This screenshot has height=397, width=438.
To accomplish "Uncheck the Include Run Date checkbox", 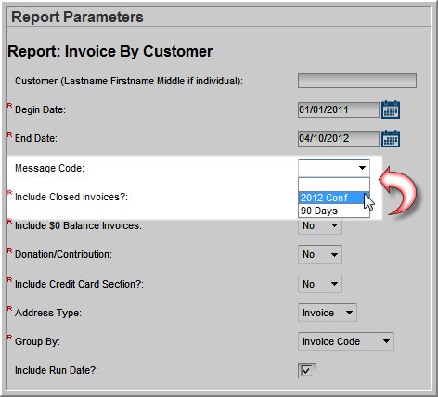I will 307,370.
